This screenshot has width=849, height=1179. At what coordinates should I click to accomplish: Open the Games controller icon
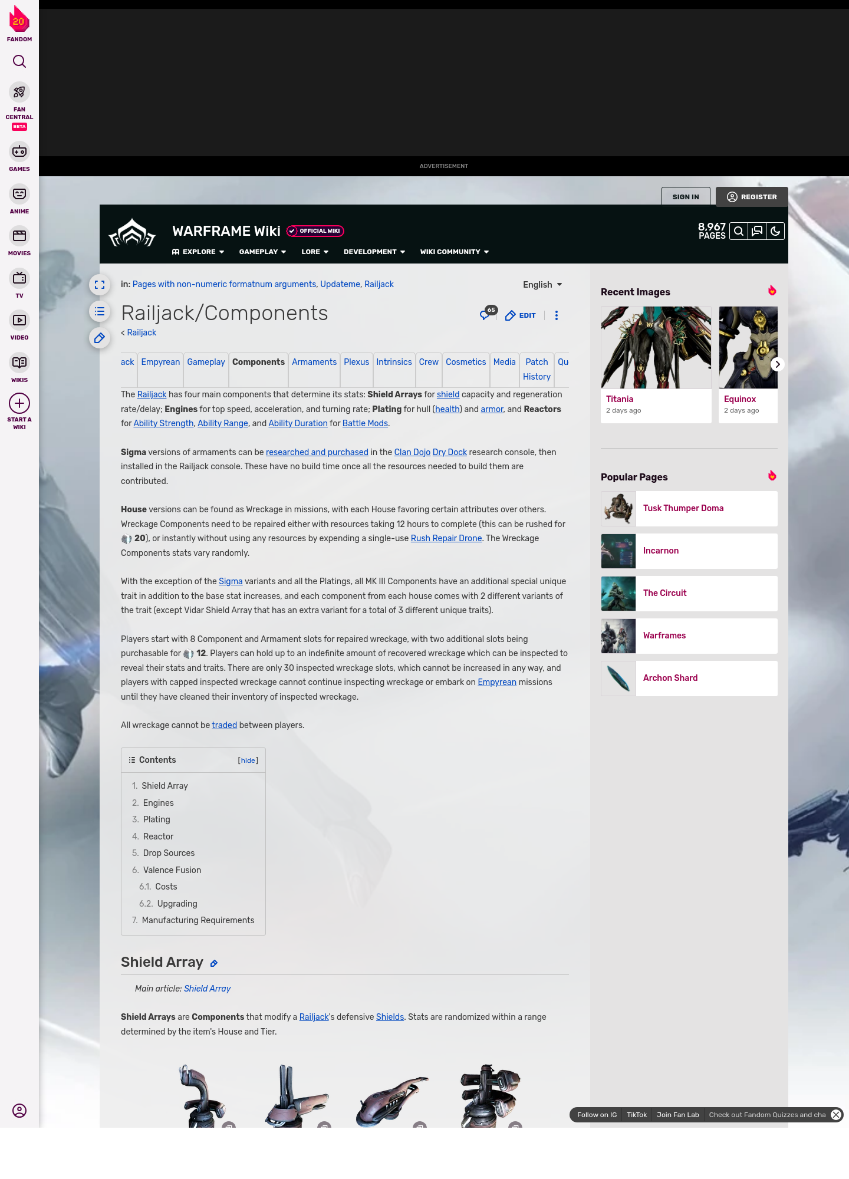coord(19,152)
